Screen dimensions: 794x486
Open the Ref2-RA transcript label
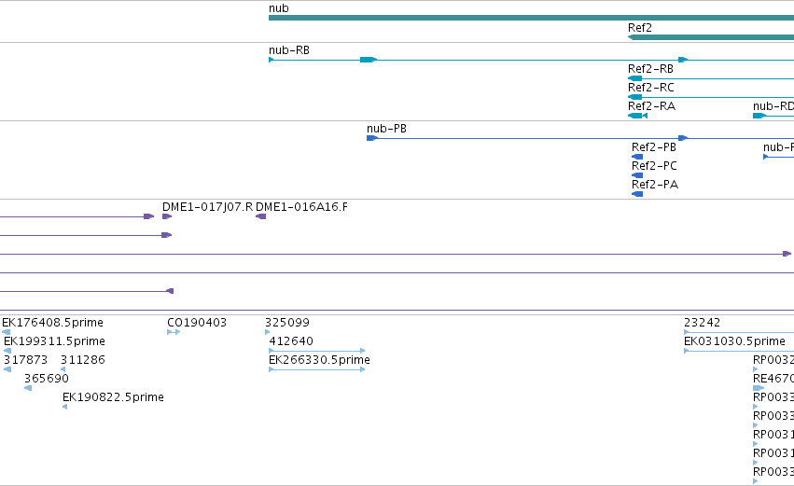click(651, 106)
